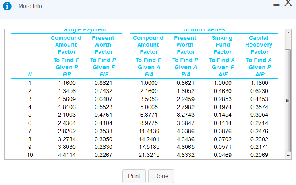The image size is (296, 185).
Task: Close the More Info dialog with X
Action: click(x=288, y=3)
